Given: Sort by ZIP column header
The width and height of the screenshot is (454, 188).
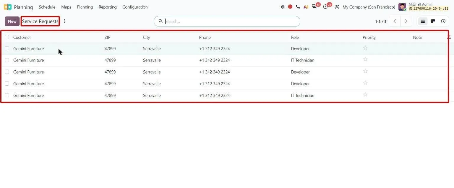Looking at the screenshot, I should click(x=107, y=37).
